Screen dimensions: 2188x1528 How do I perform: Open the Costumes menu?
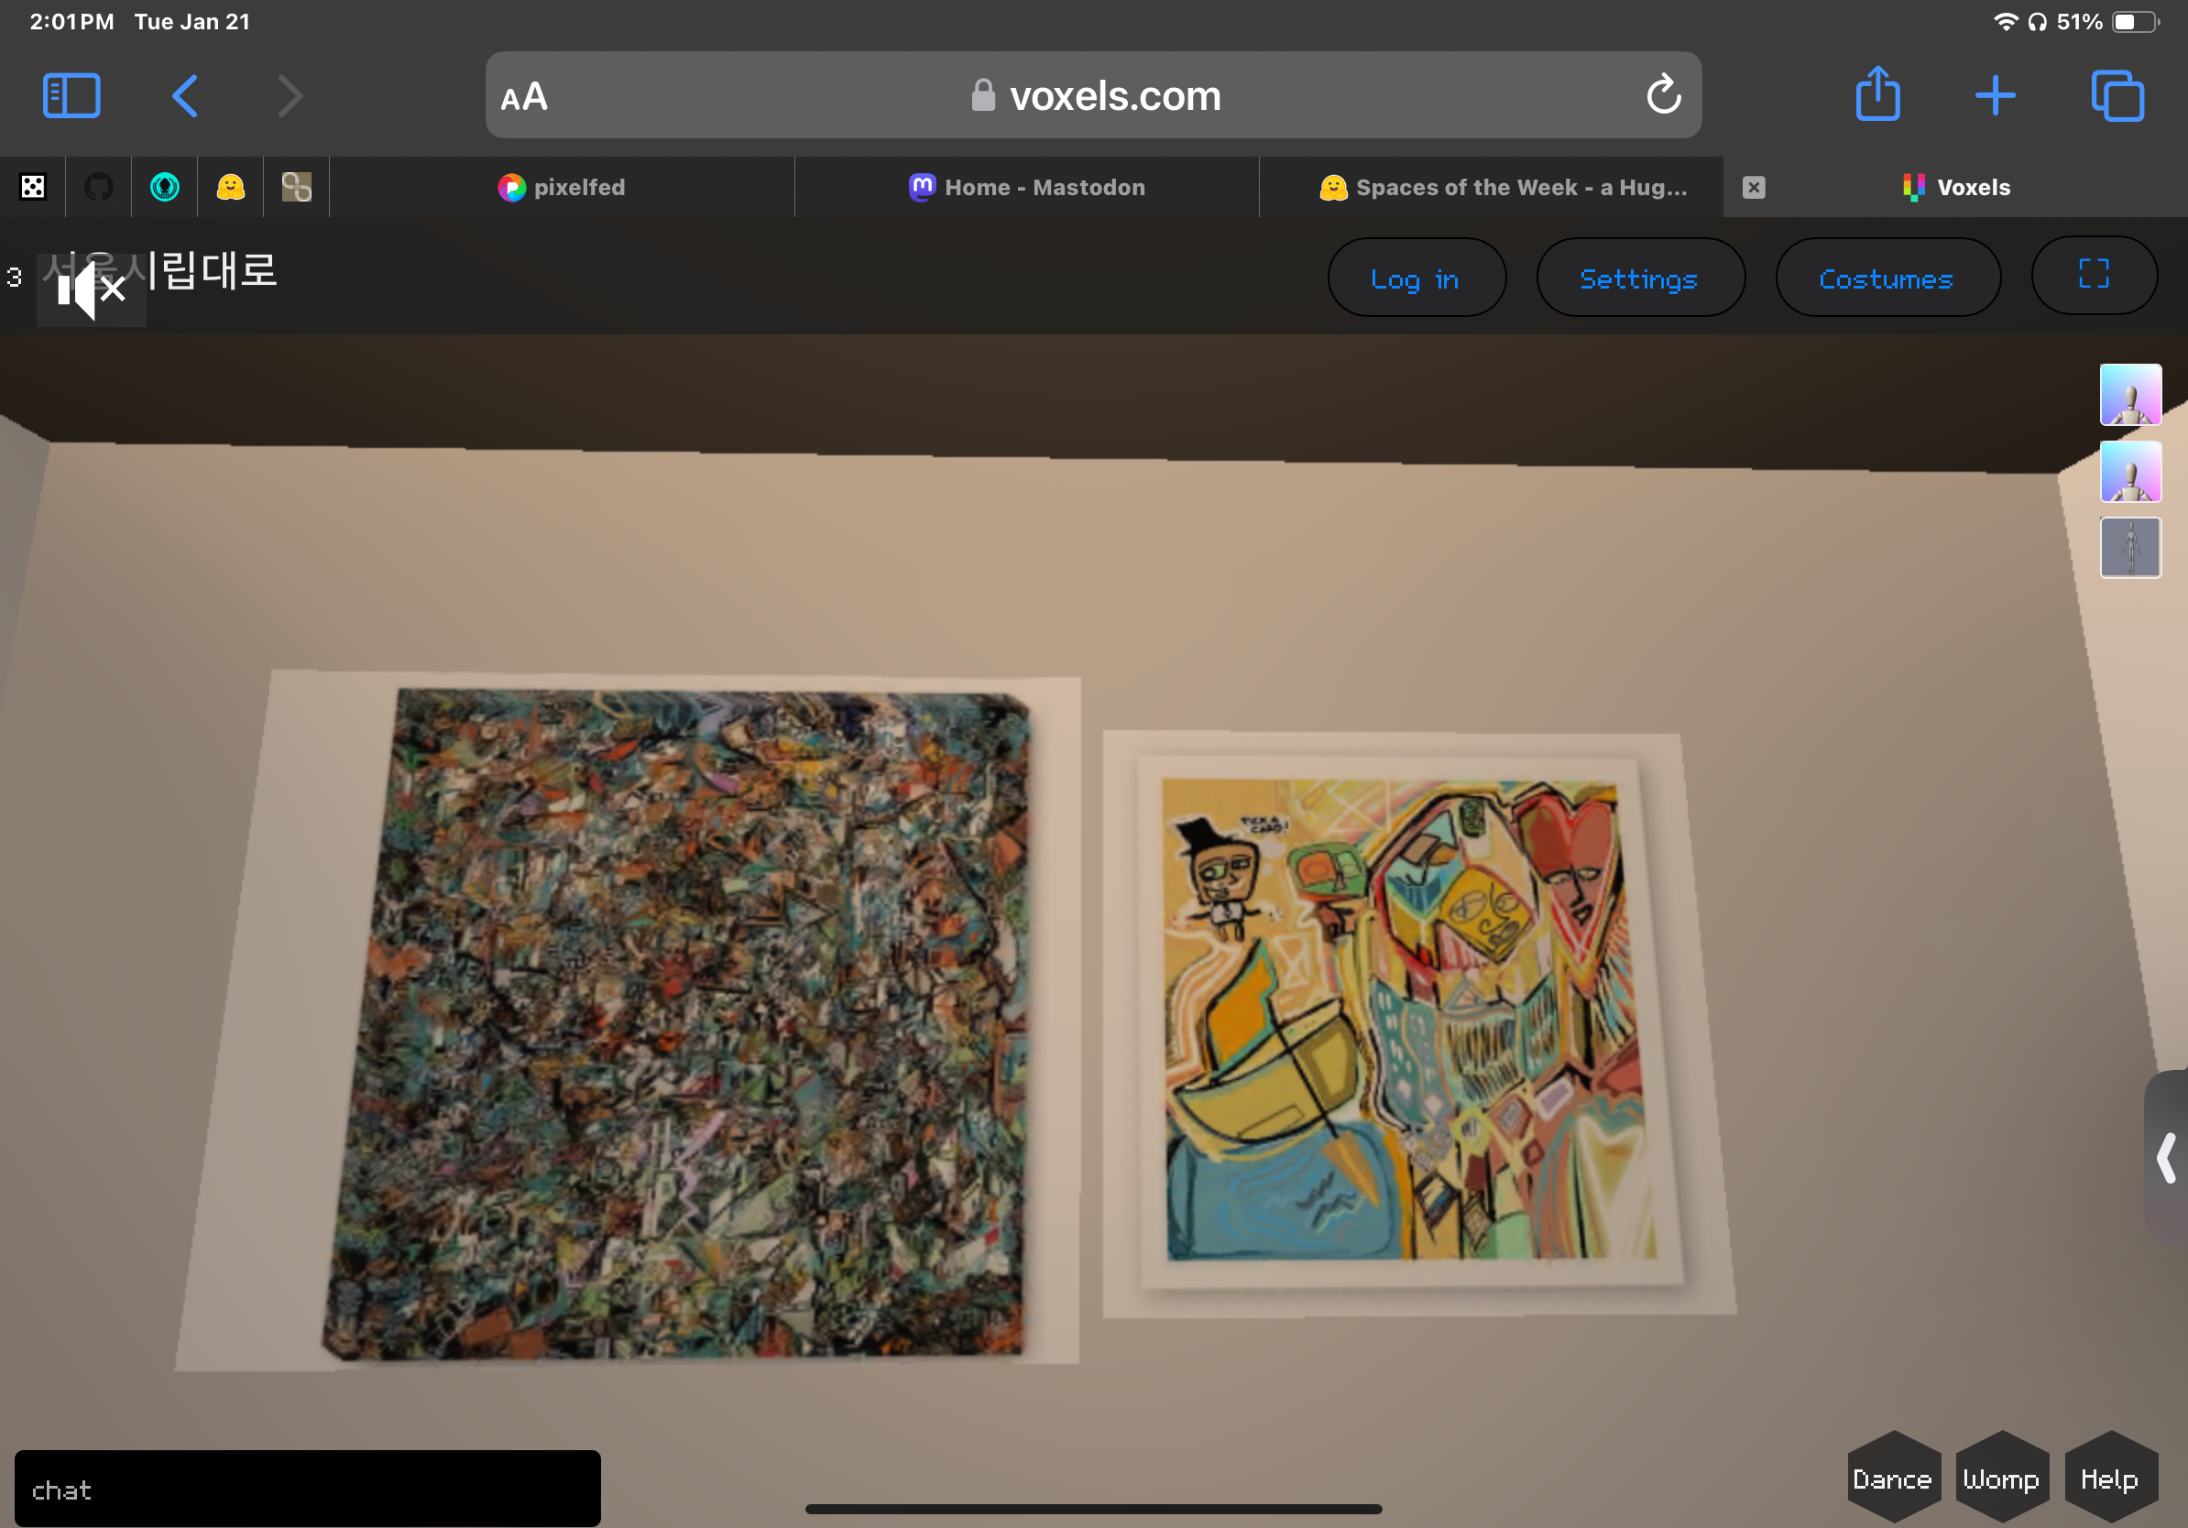click(1887, 278)
